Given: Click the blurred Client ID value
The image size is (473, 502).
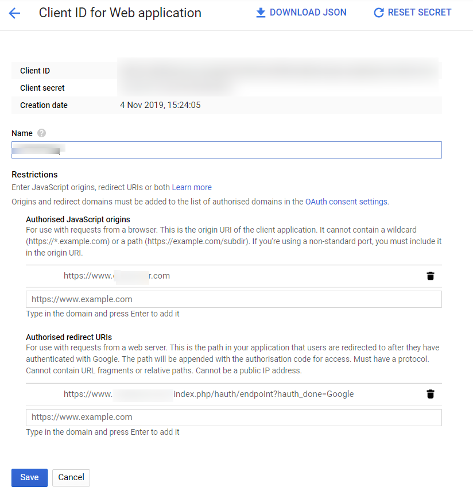Looking at the screenshot, I should [x=278, y=69].
